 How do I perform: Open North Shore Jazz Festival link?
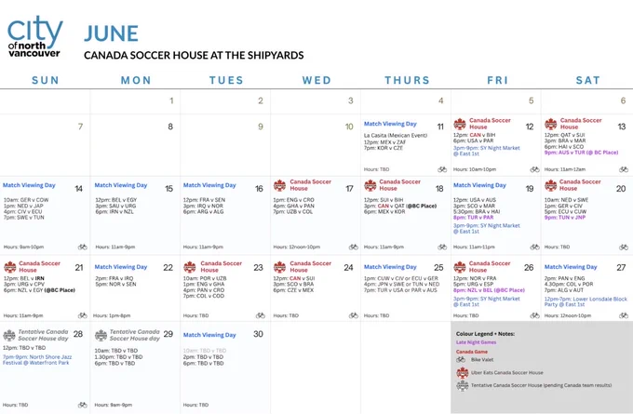pos(39,360)
